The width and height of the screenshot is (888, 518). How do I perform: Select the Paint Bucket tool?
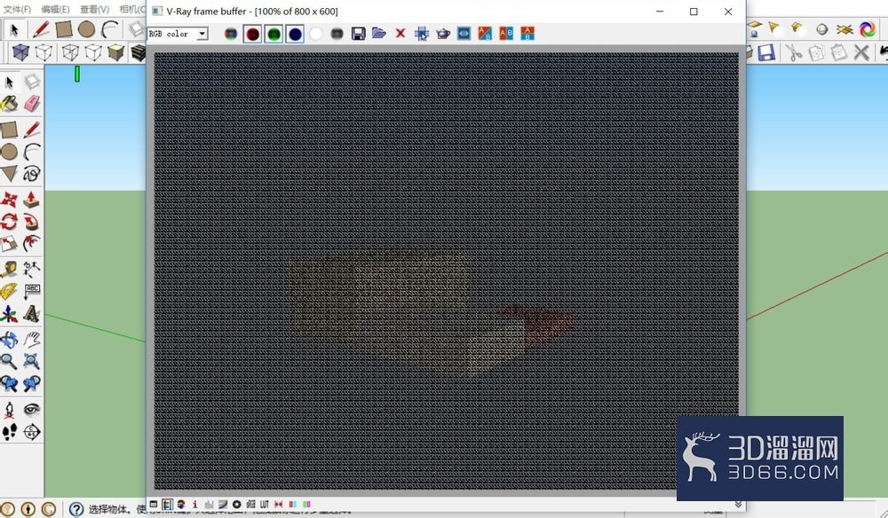click(x=9, y=104)
